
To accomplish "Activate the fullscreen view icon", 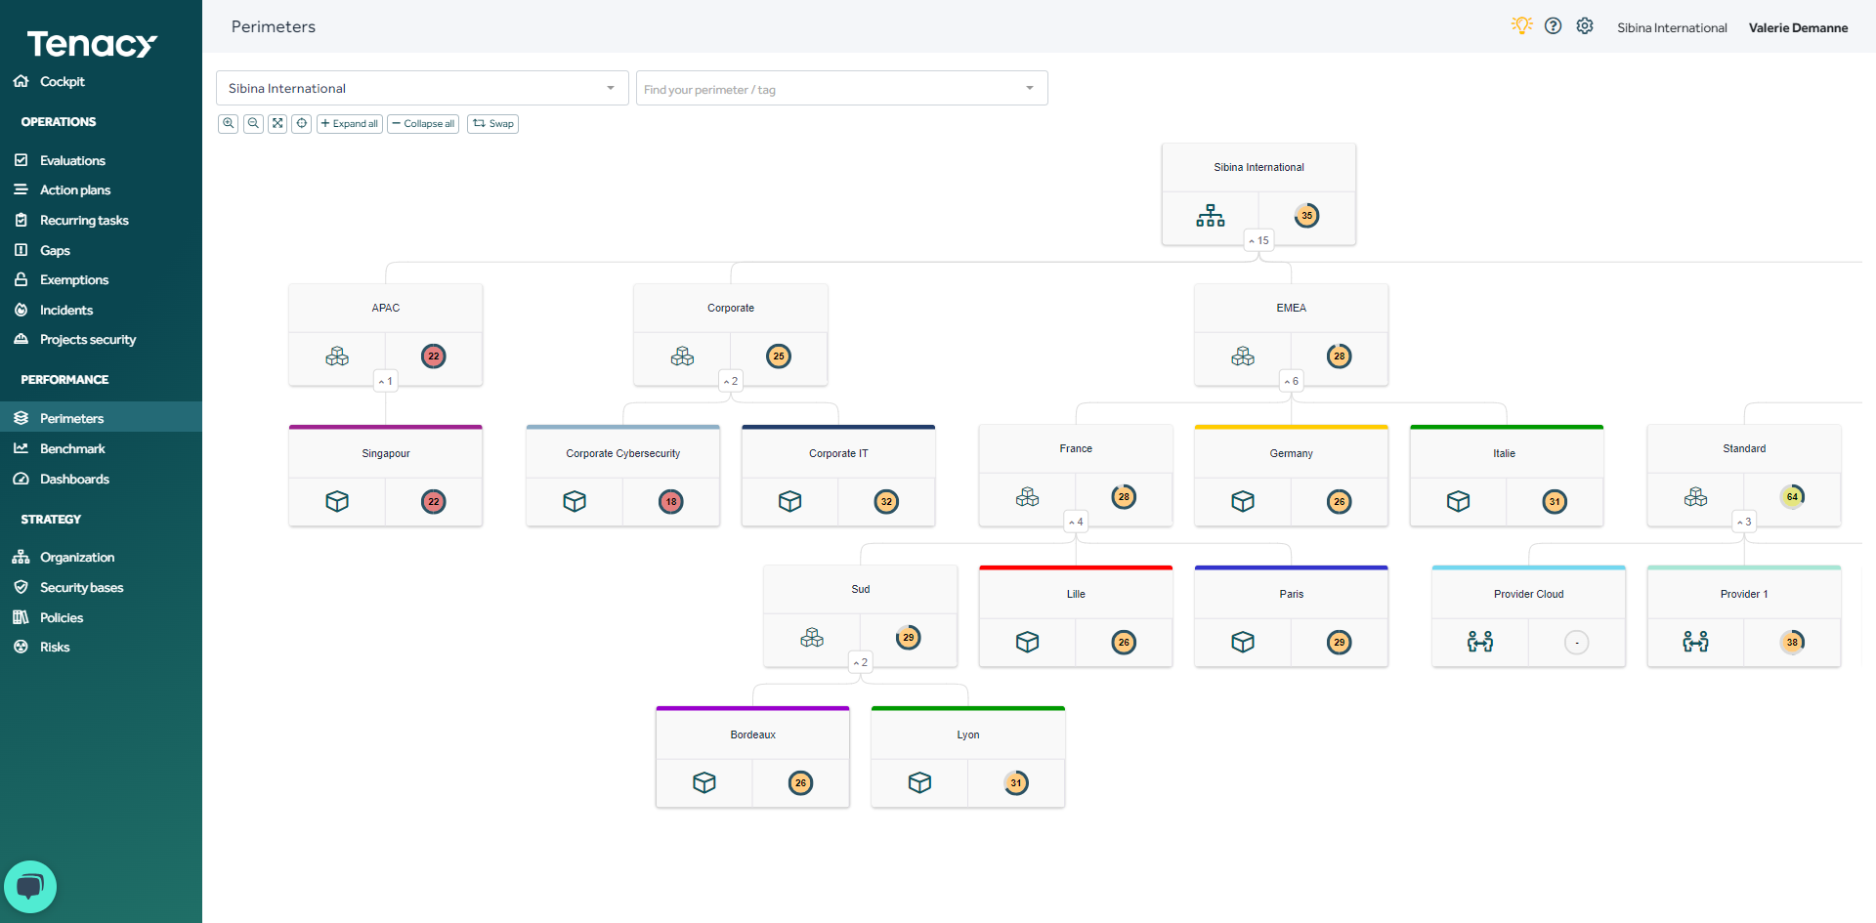I will (277, 123).
